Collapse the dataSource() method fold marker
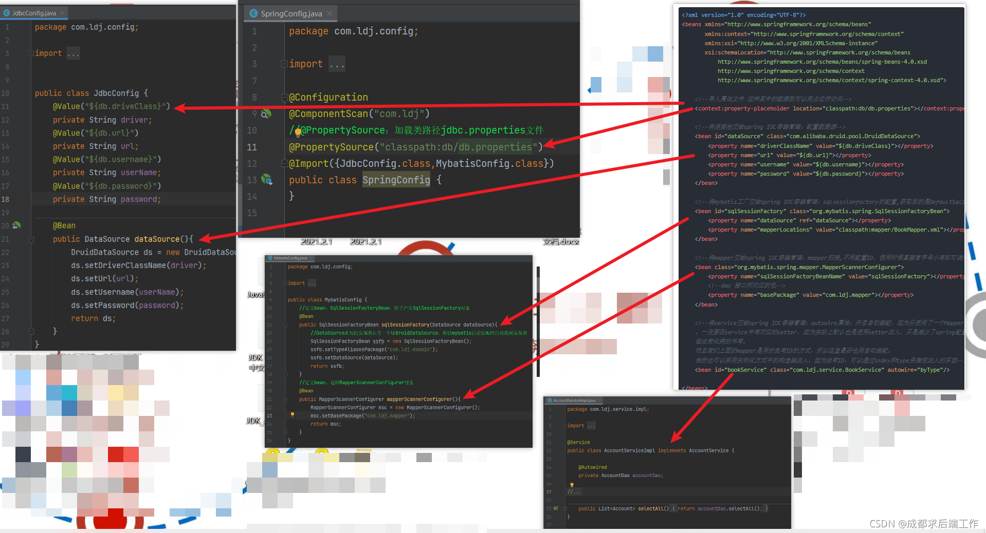Screen dimensions: 986x533 pos(31,239)
